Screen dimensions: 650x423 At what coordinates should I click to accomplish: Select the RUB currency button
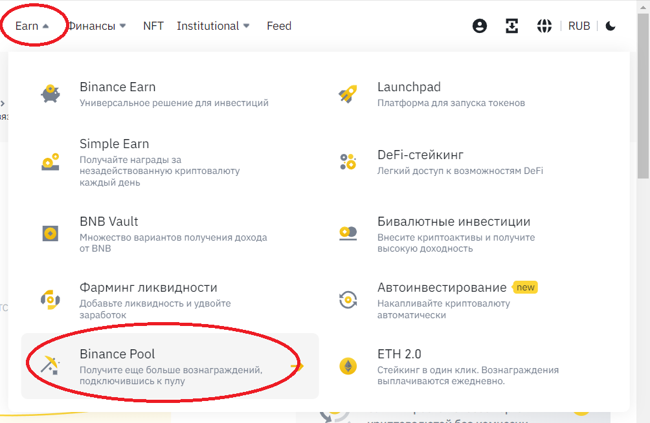pyautogui.click(x=579, y=26)
